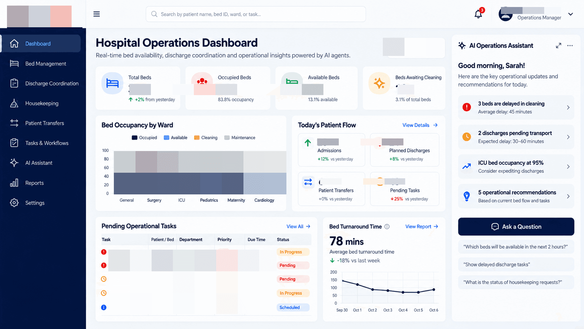Expand the 5 operational recommendations item
584x329 pixels.
516,196
